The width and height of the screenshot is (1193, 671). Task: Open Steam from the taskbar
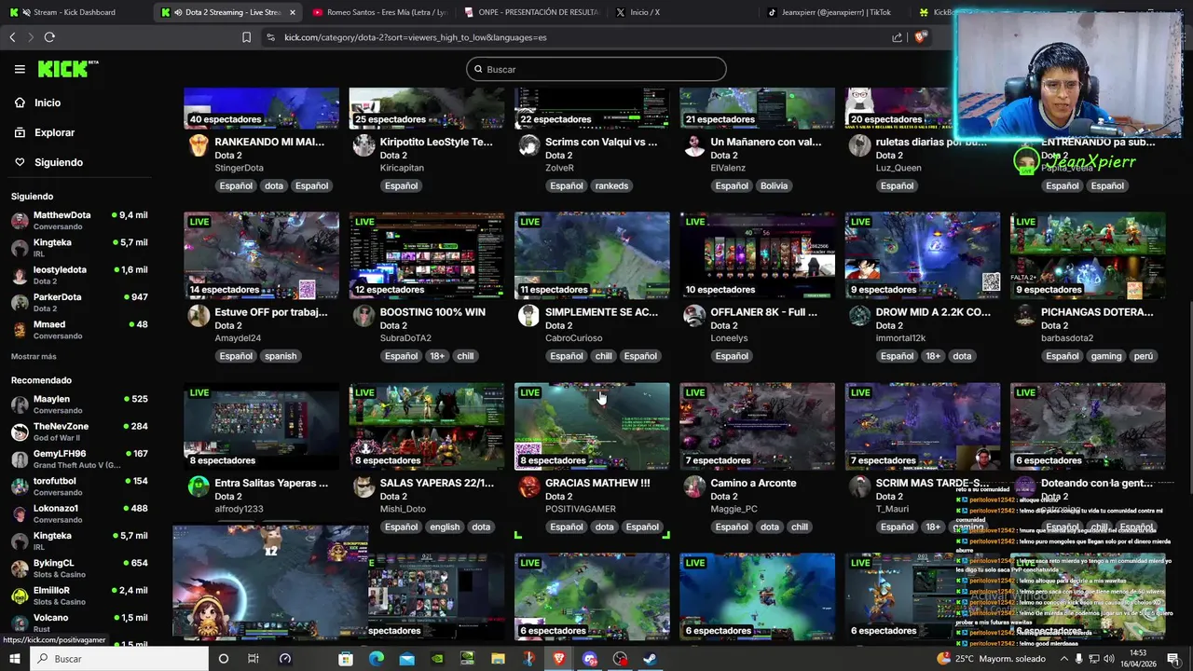coord(651,659)
